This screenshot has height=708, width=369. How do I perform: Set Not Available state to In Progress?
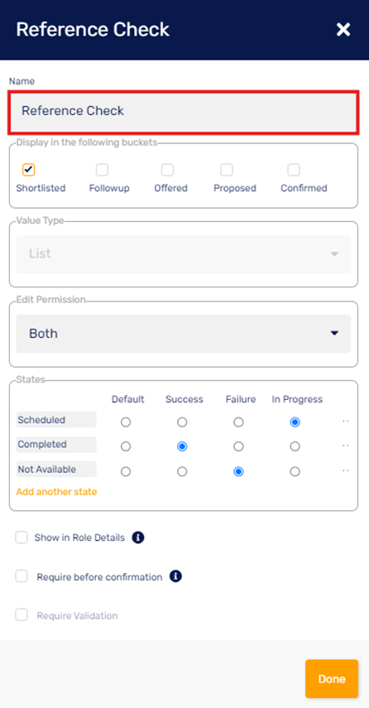coord(295,471)
